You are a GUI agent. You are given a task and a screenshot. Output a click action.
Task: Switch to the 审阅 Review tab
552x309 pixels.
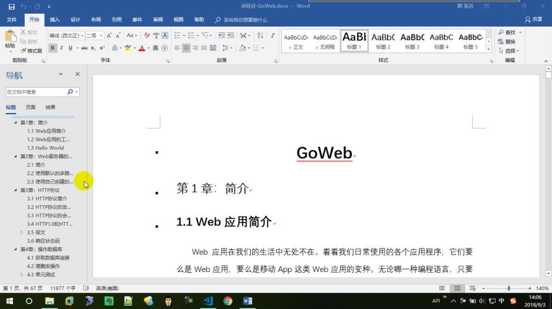(158, 19)
